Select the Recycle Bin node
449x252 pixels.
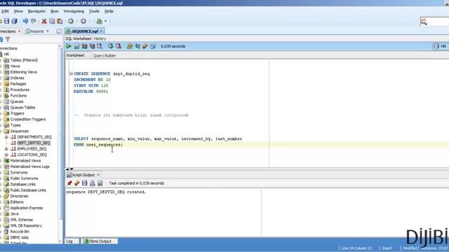coord(20,232)
